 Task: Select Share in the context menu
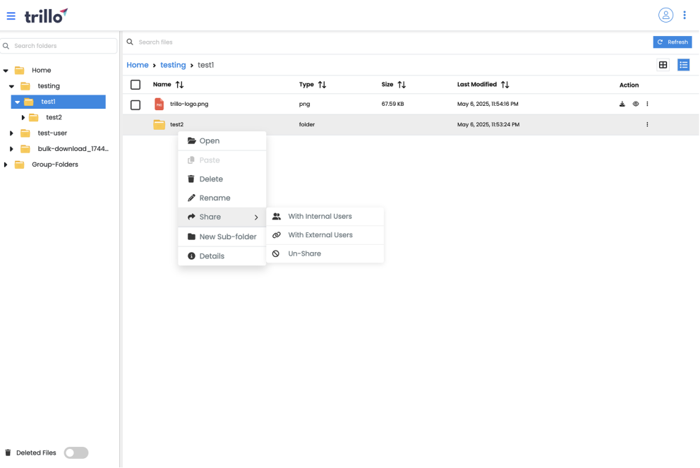[x=222, y=217]
